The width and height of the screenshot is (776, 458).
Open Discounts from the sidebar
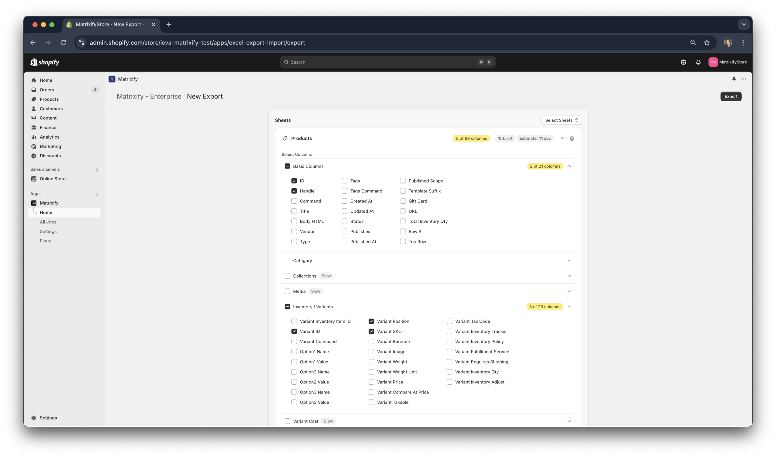(x=50, y=155)
